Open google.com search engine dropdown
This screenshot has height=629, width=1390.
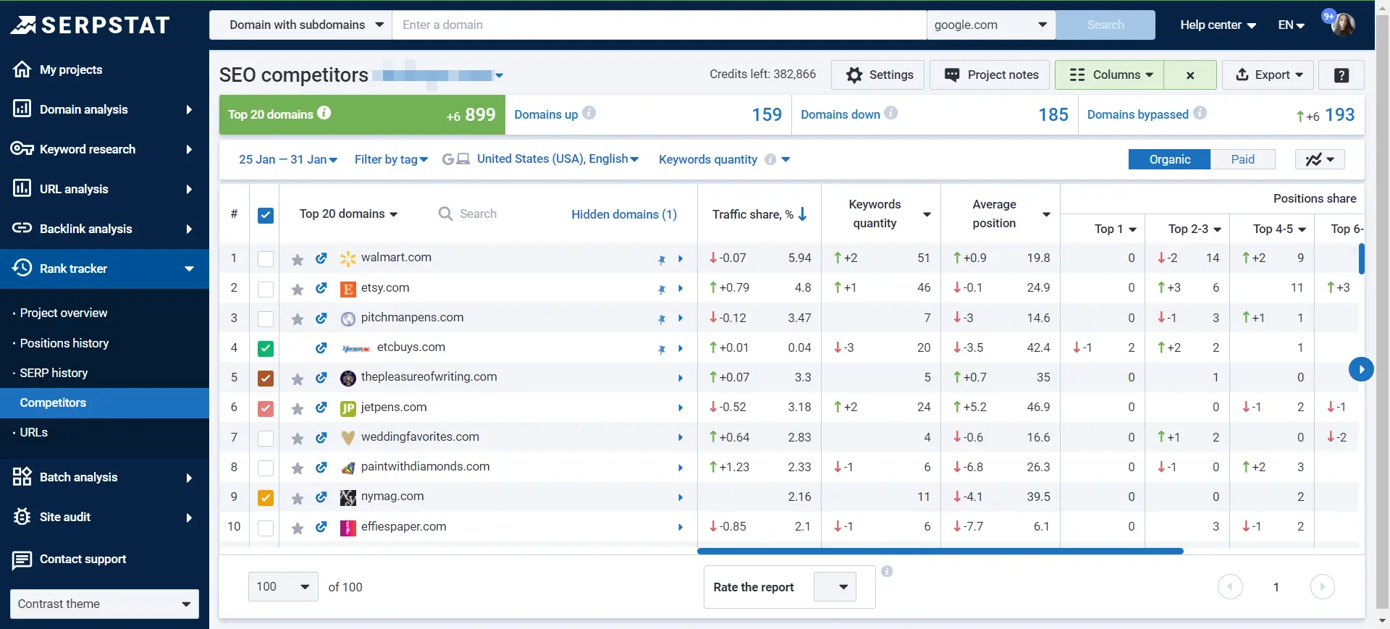click(991, 25)
